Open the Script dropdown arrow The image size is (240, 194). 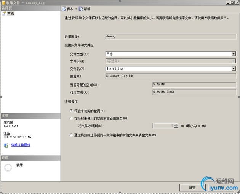click(76, 9)
